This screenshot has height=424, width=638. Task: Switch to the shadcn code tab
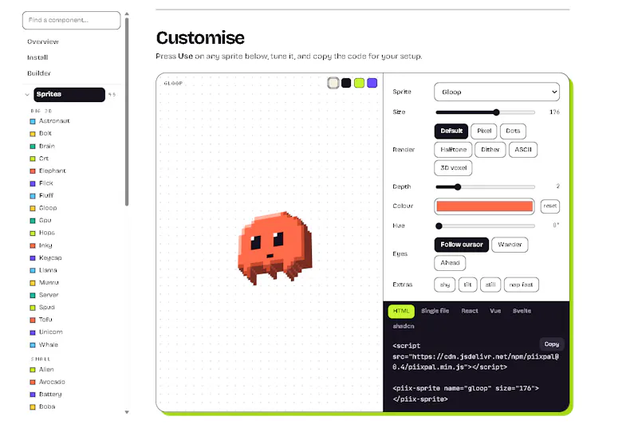pos(404,327)
